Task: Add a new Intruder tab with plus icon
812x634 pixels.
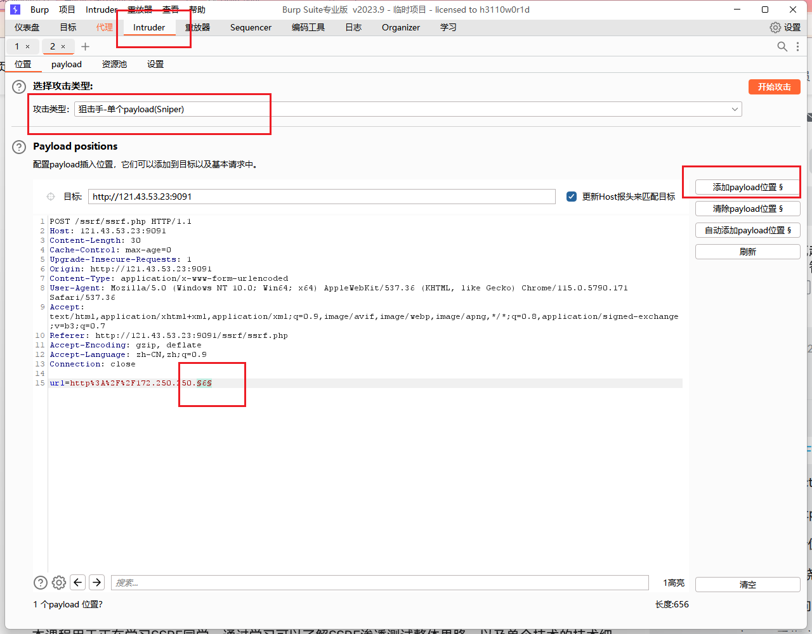Action: [85, 46]
